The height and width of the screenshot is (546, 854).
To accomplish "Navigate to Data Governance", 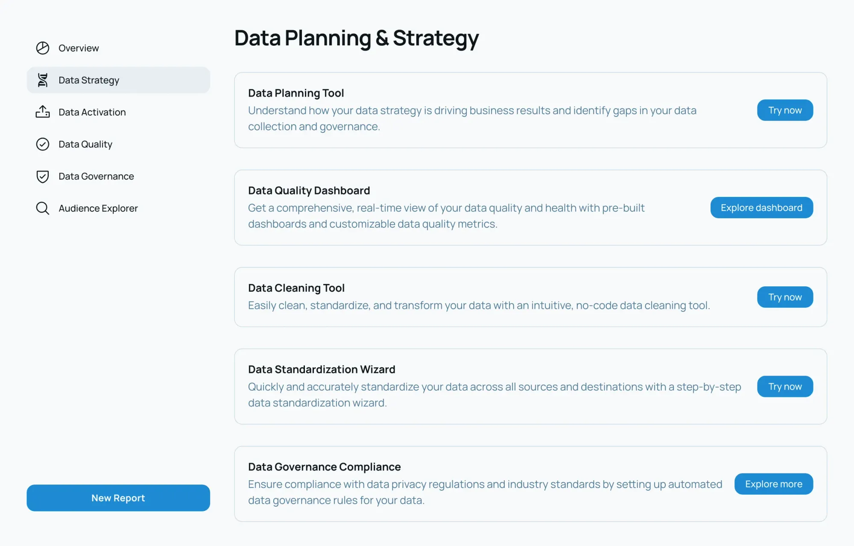I will tap(96, 176).
